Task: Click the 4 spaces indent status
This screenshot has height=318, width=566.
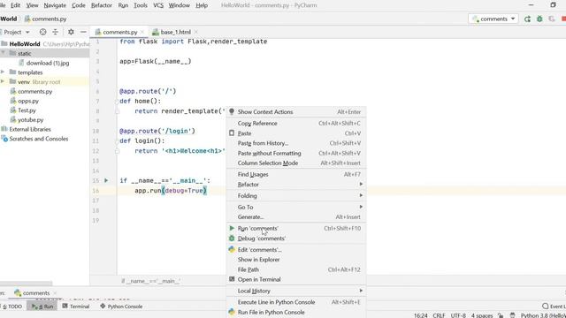Action: (481, 315)
